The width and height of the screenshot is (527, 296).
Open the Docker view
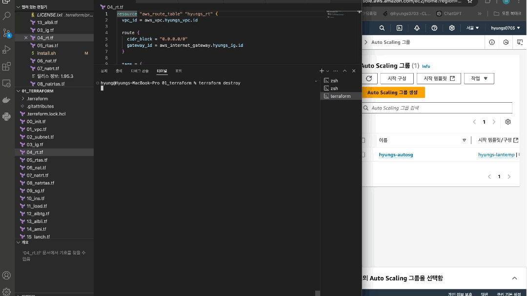(6, 100)
